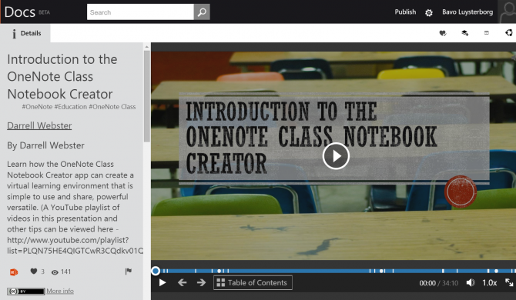Open the Darrell Webster author link

pyautogui.click(x=39, y=125)
